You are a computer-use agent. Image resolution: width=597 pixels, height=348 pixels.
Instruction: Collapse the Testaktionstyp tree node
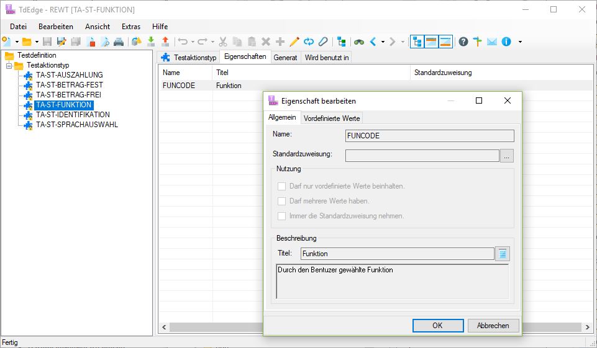click(x=9, y=66)
